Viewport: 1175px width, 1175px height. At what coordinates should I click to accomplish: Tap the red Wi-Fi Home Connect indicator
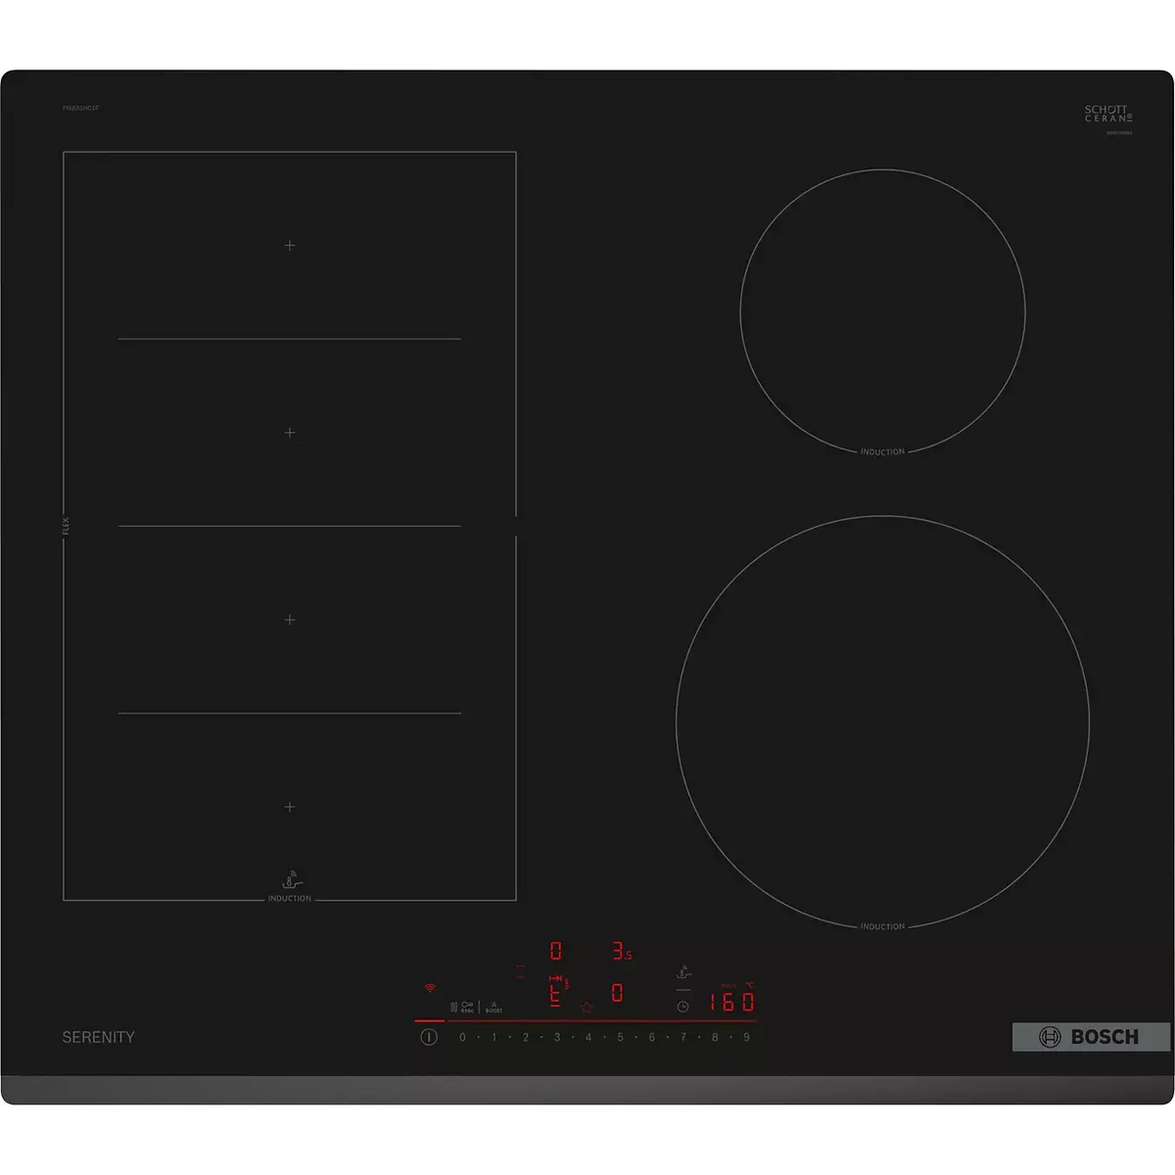pyautogui.click(x=429, y=988)
